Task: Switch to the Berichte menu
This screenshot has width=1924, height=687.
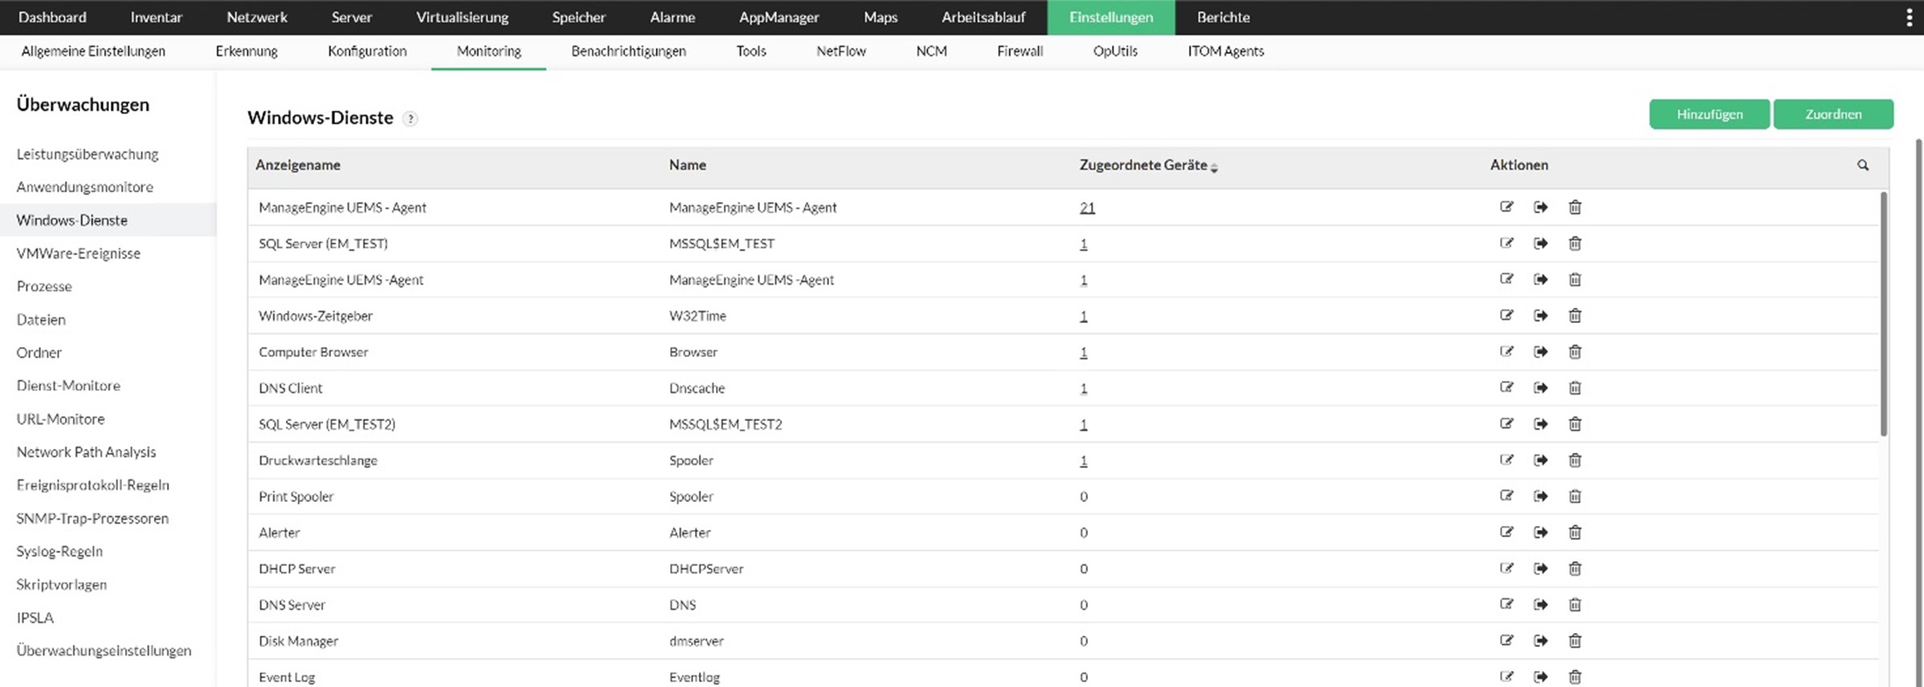Action: pos(1223,17)
